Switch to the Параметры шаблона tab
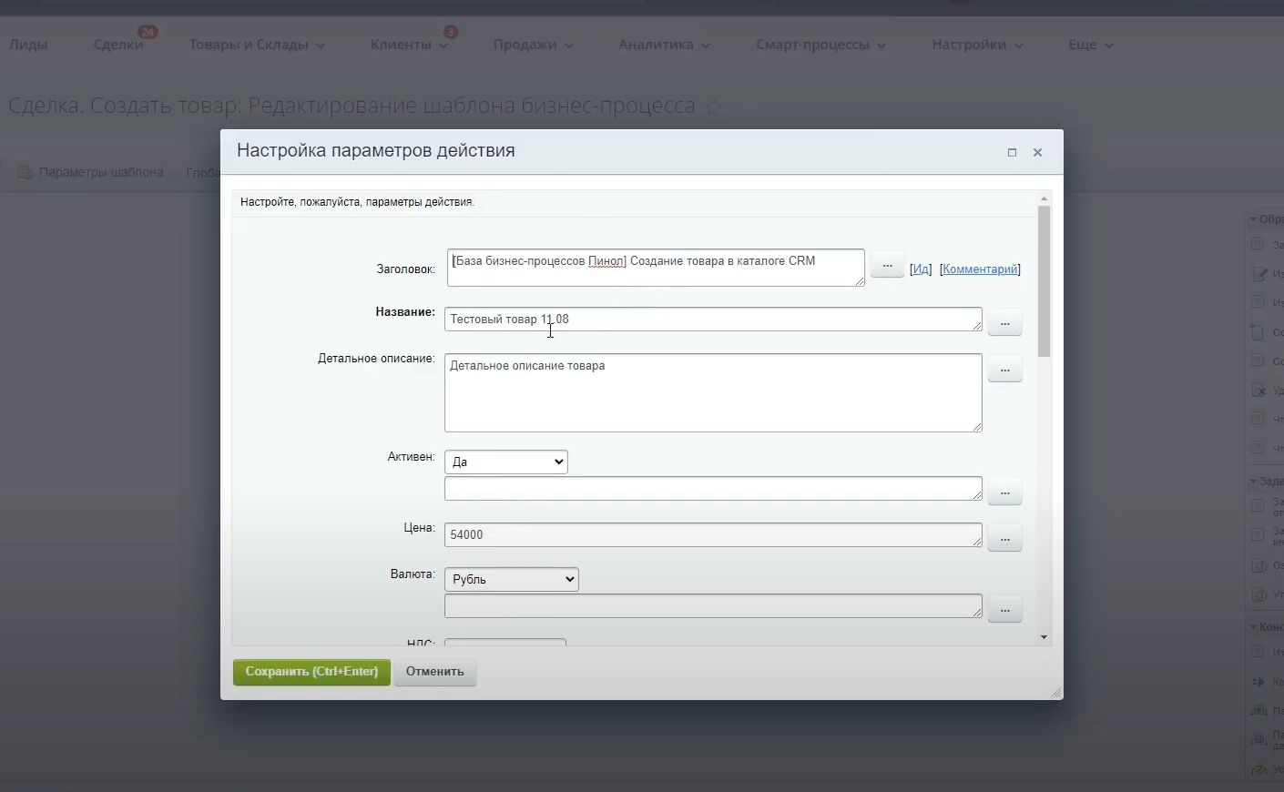Image resolution: width=1284 pixels, height=792 pixels. pyautogui.click(x=98, y=171)
